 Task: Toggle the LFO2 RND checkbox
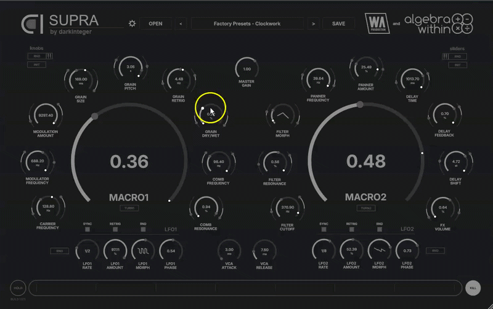pos(380,230)
